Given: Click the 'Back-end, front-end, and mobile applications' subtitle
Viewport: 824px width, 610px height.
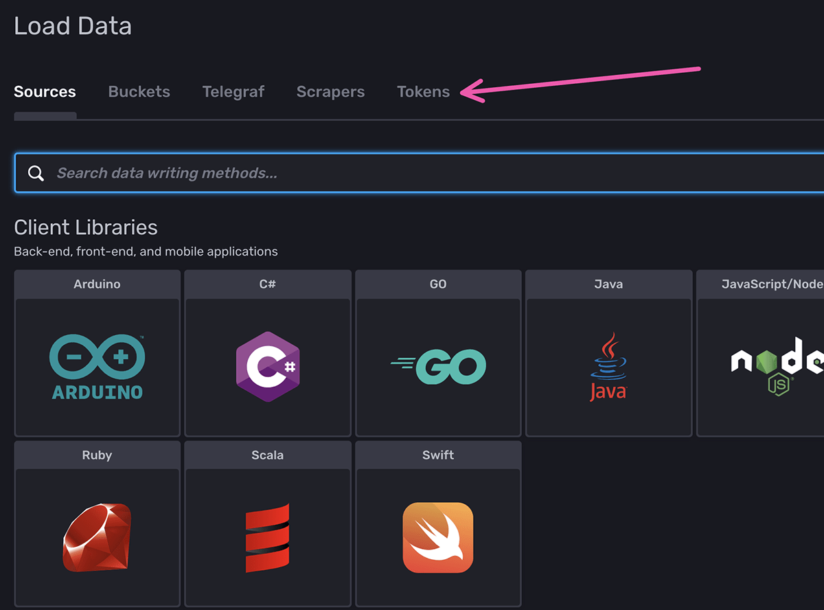Looking at the screenshot, I should point(146,251).
